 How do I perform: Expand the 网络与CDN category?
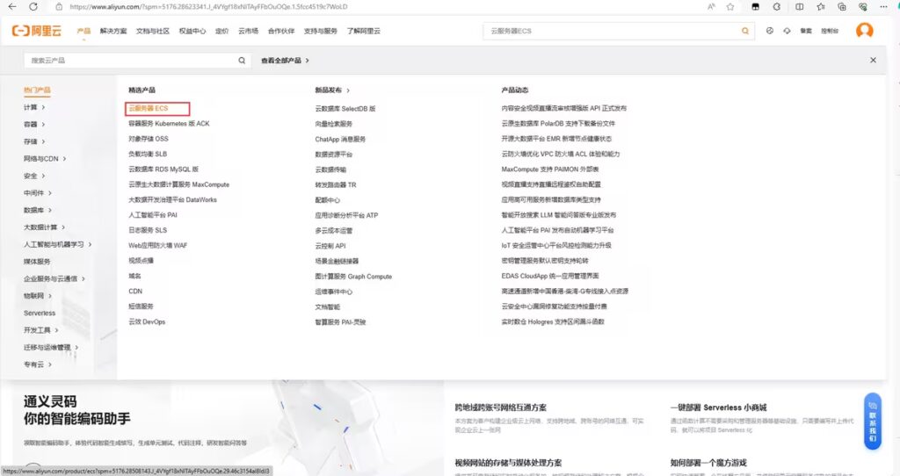[x=45, y=159]
